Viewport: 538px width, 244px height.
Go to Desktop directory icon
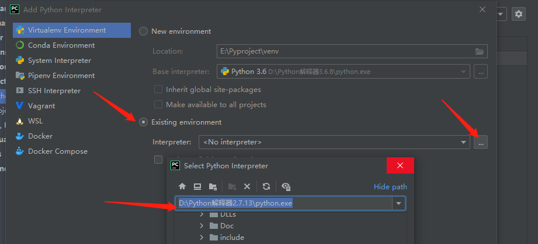197,186
